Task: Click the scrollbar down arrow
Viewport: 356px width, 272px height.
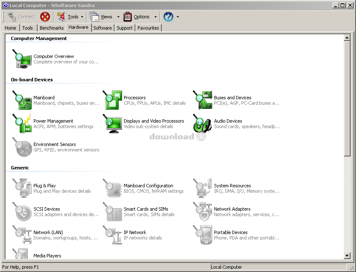Action: (348, 256)
